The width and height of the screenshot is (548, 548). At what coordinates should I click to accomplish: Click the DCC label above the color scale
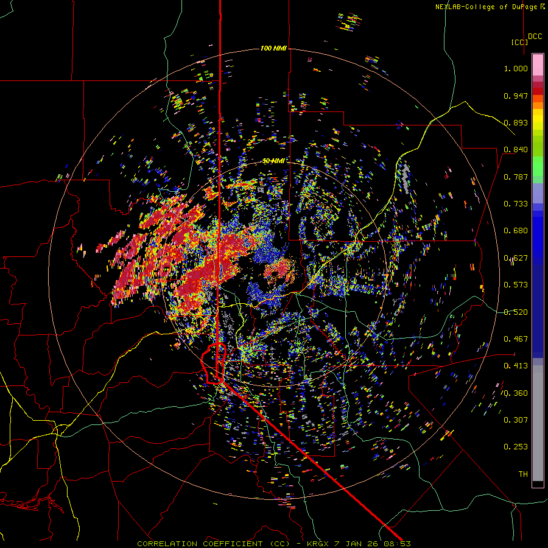coord(535,37)
